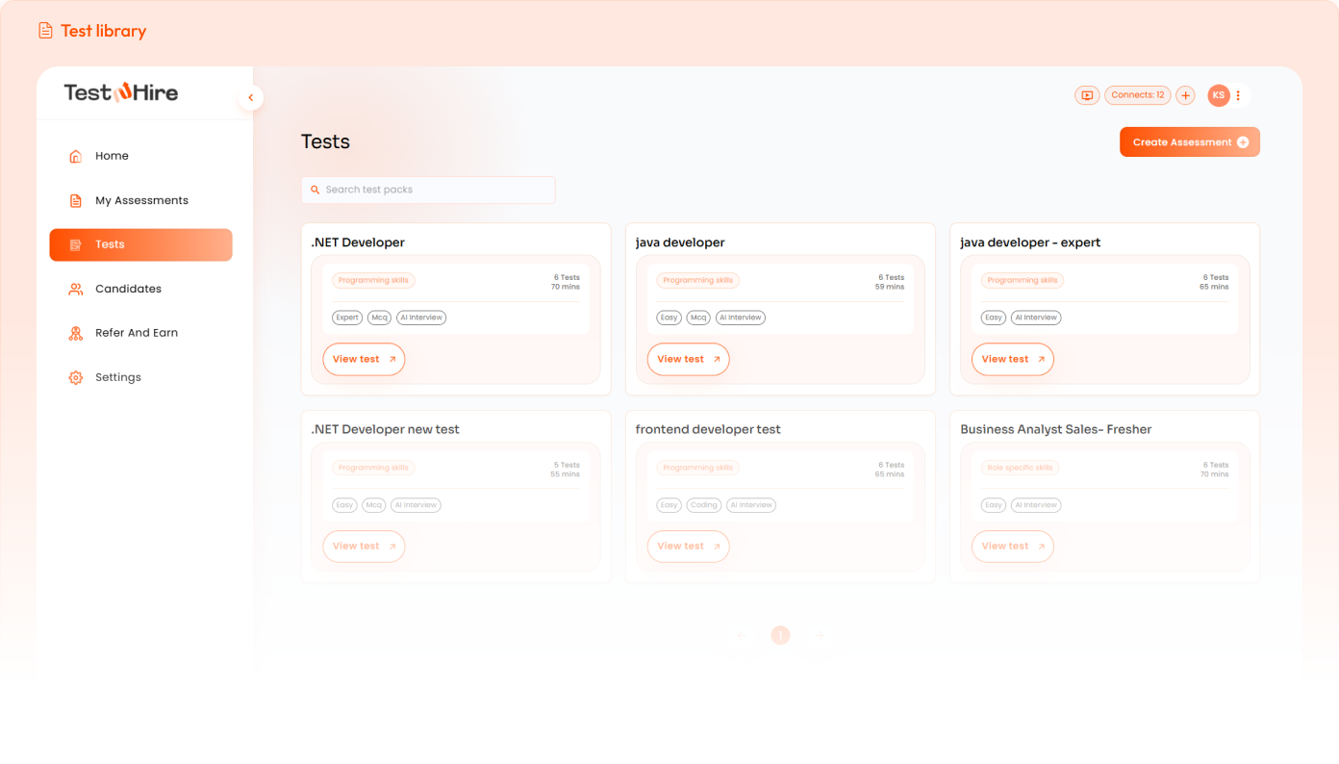
Task: Select the Tests menu item
Action: 140,244
